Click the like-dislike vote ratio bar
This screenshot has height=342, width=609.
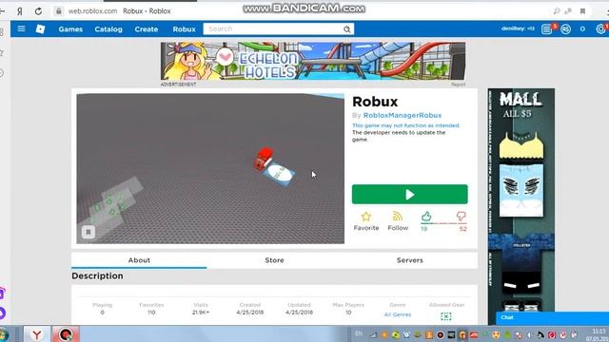coord(443,224)
